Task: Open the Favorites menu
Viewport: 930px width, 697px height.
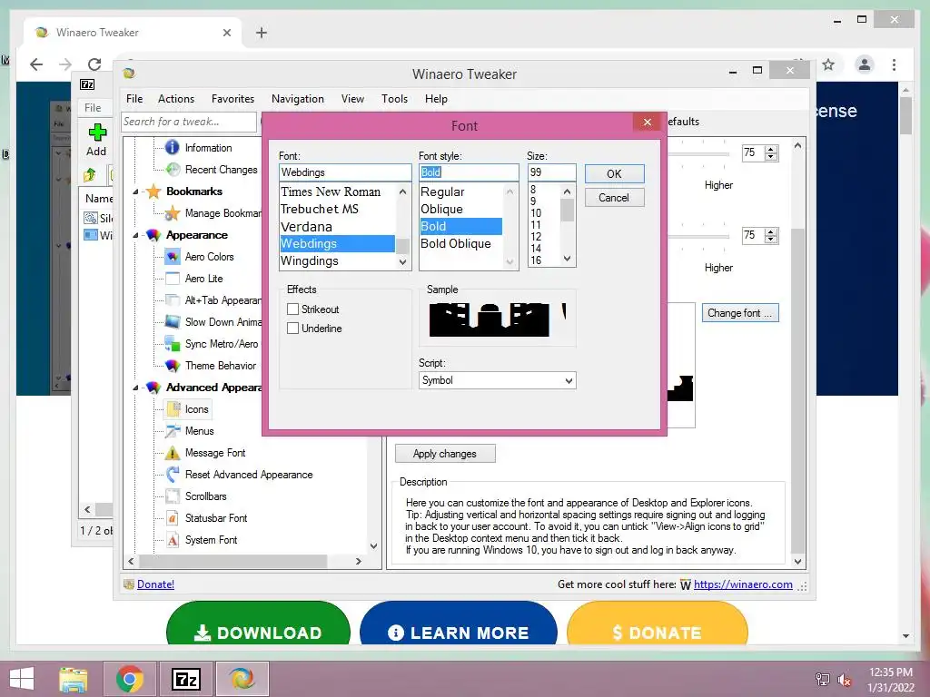Action: 233,99
